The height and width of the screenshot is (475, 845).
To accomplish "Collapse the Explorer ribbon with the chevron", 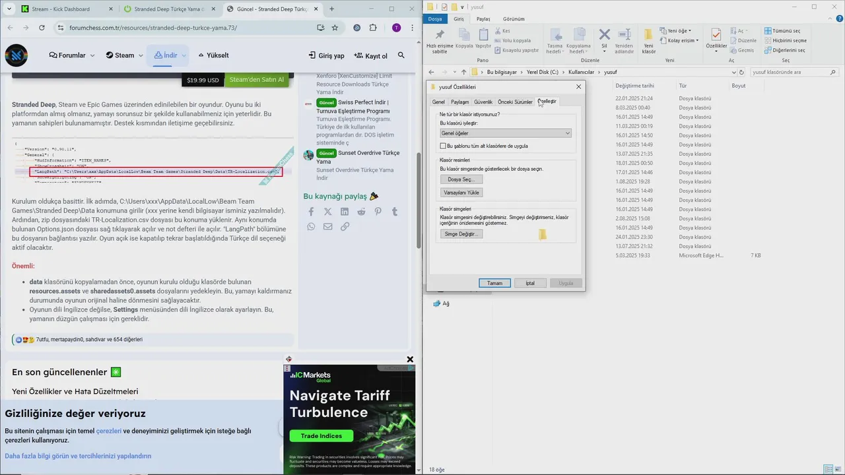I will click(830, 19).
